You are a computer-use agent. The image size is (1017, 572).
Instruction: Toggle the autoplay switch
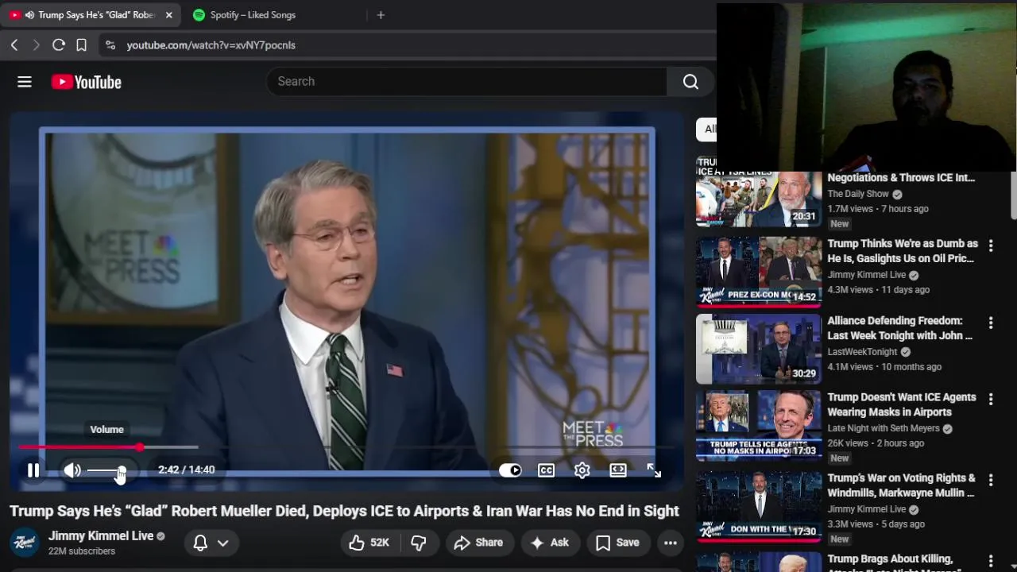pos(510,470)
